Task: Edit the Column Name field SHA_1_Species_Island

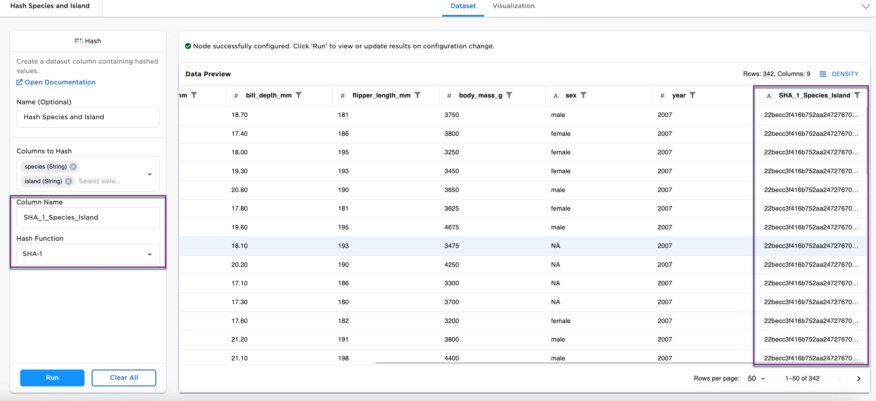Action: pos(88,217)
